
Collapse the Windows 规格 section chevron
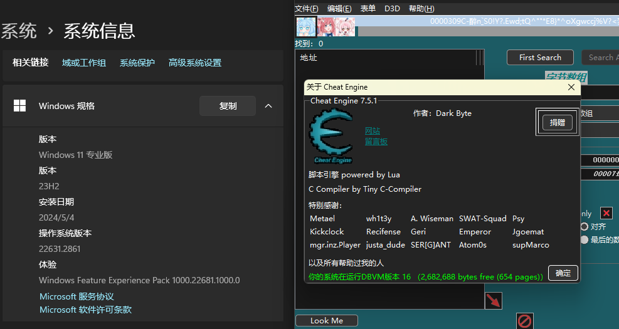(x=268, y=106)
